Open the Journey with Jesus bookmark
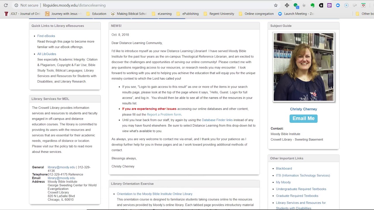The image size is (374, 210). 63,14
